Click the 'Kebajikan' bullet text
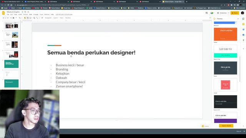The image size is (246, 138). click(62, 74)
